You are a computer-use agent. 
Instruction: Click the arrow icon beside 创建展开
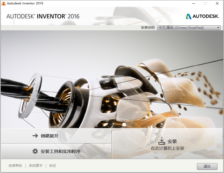point(35,136)
